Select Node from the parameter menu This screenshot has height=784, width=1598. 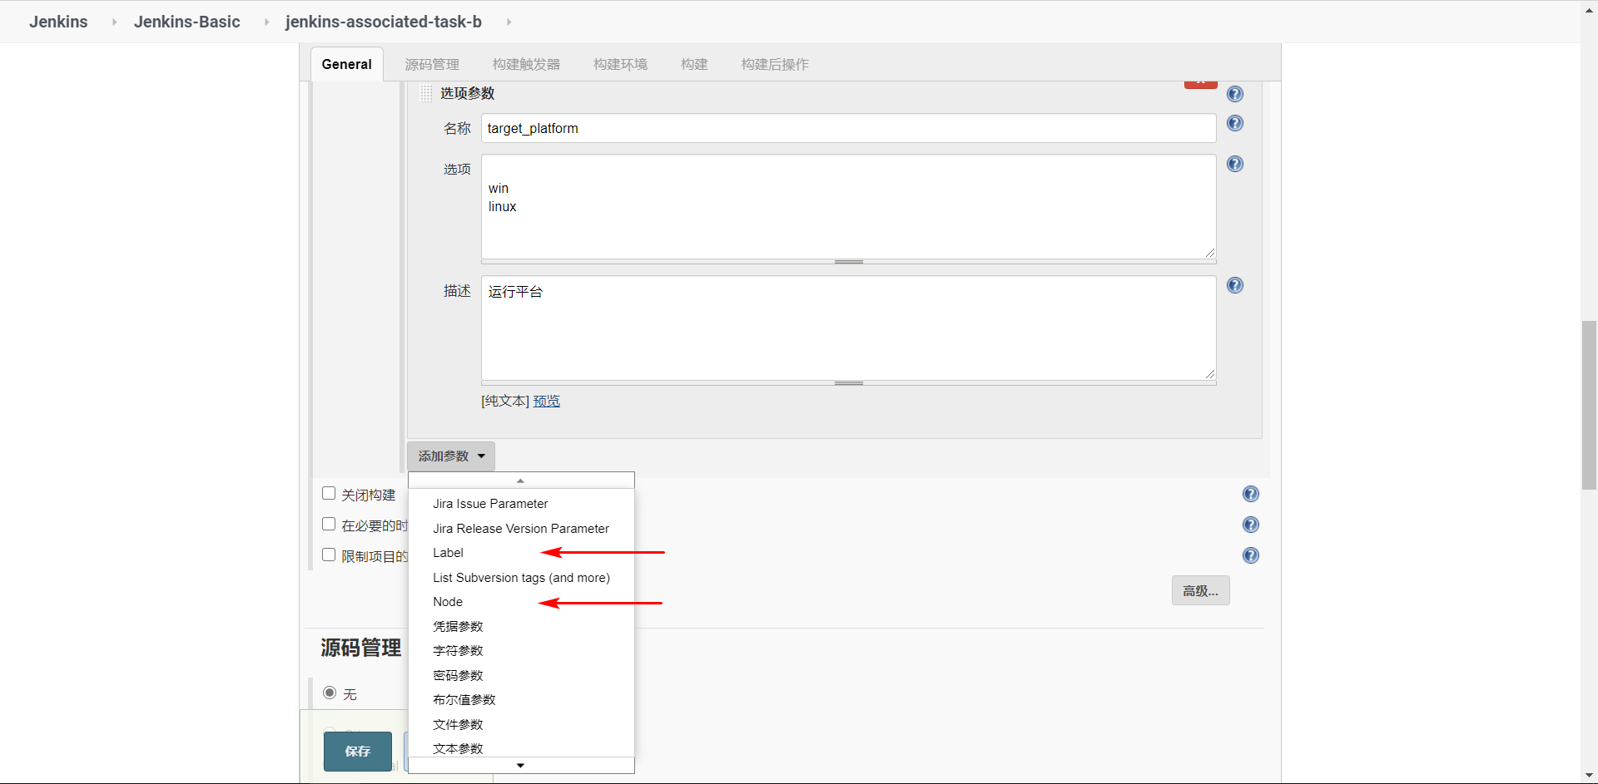448,601
